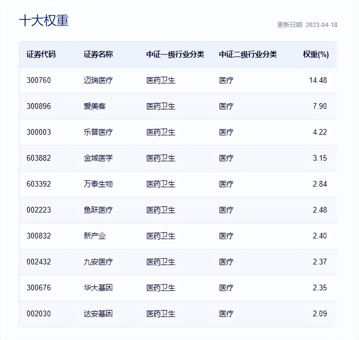Click the 证券代码 column header
The height and width of the screenshot is (340, 359).
coord(41,54)
